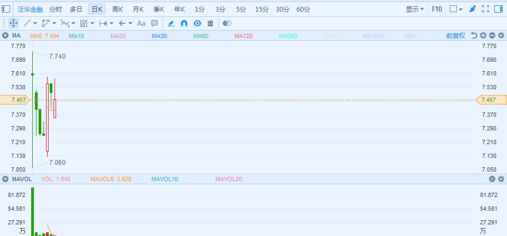Close the MAVOL volume indicator panel

492,179
